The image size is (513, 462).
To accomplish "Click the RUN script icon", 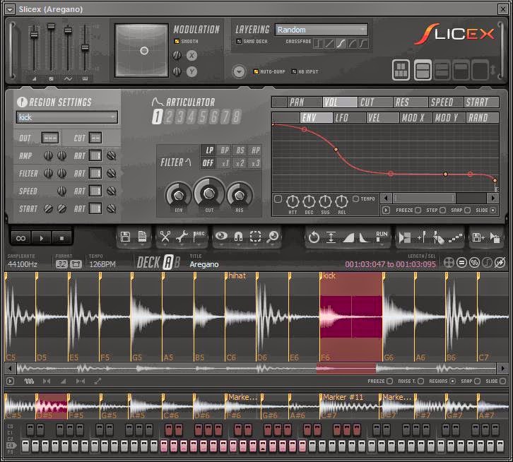I will click(381, 236).
